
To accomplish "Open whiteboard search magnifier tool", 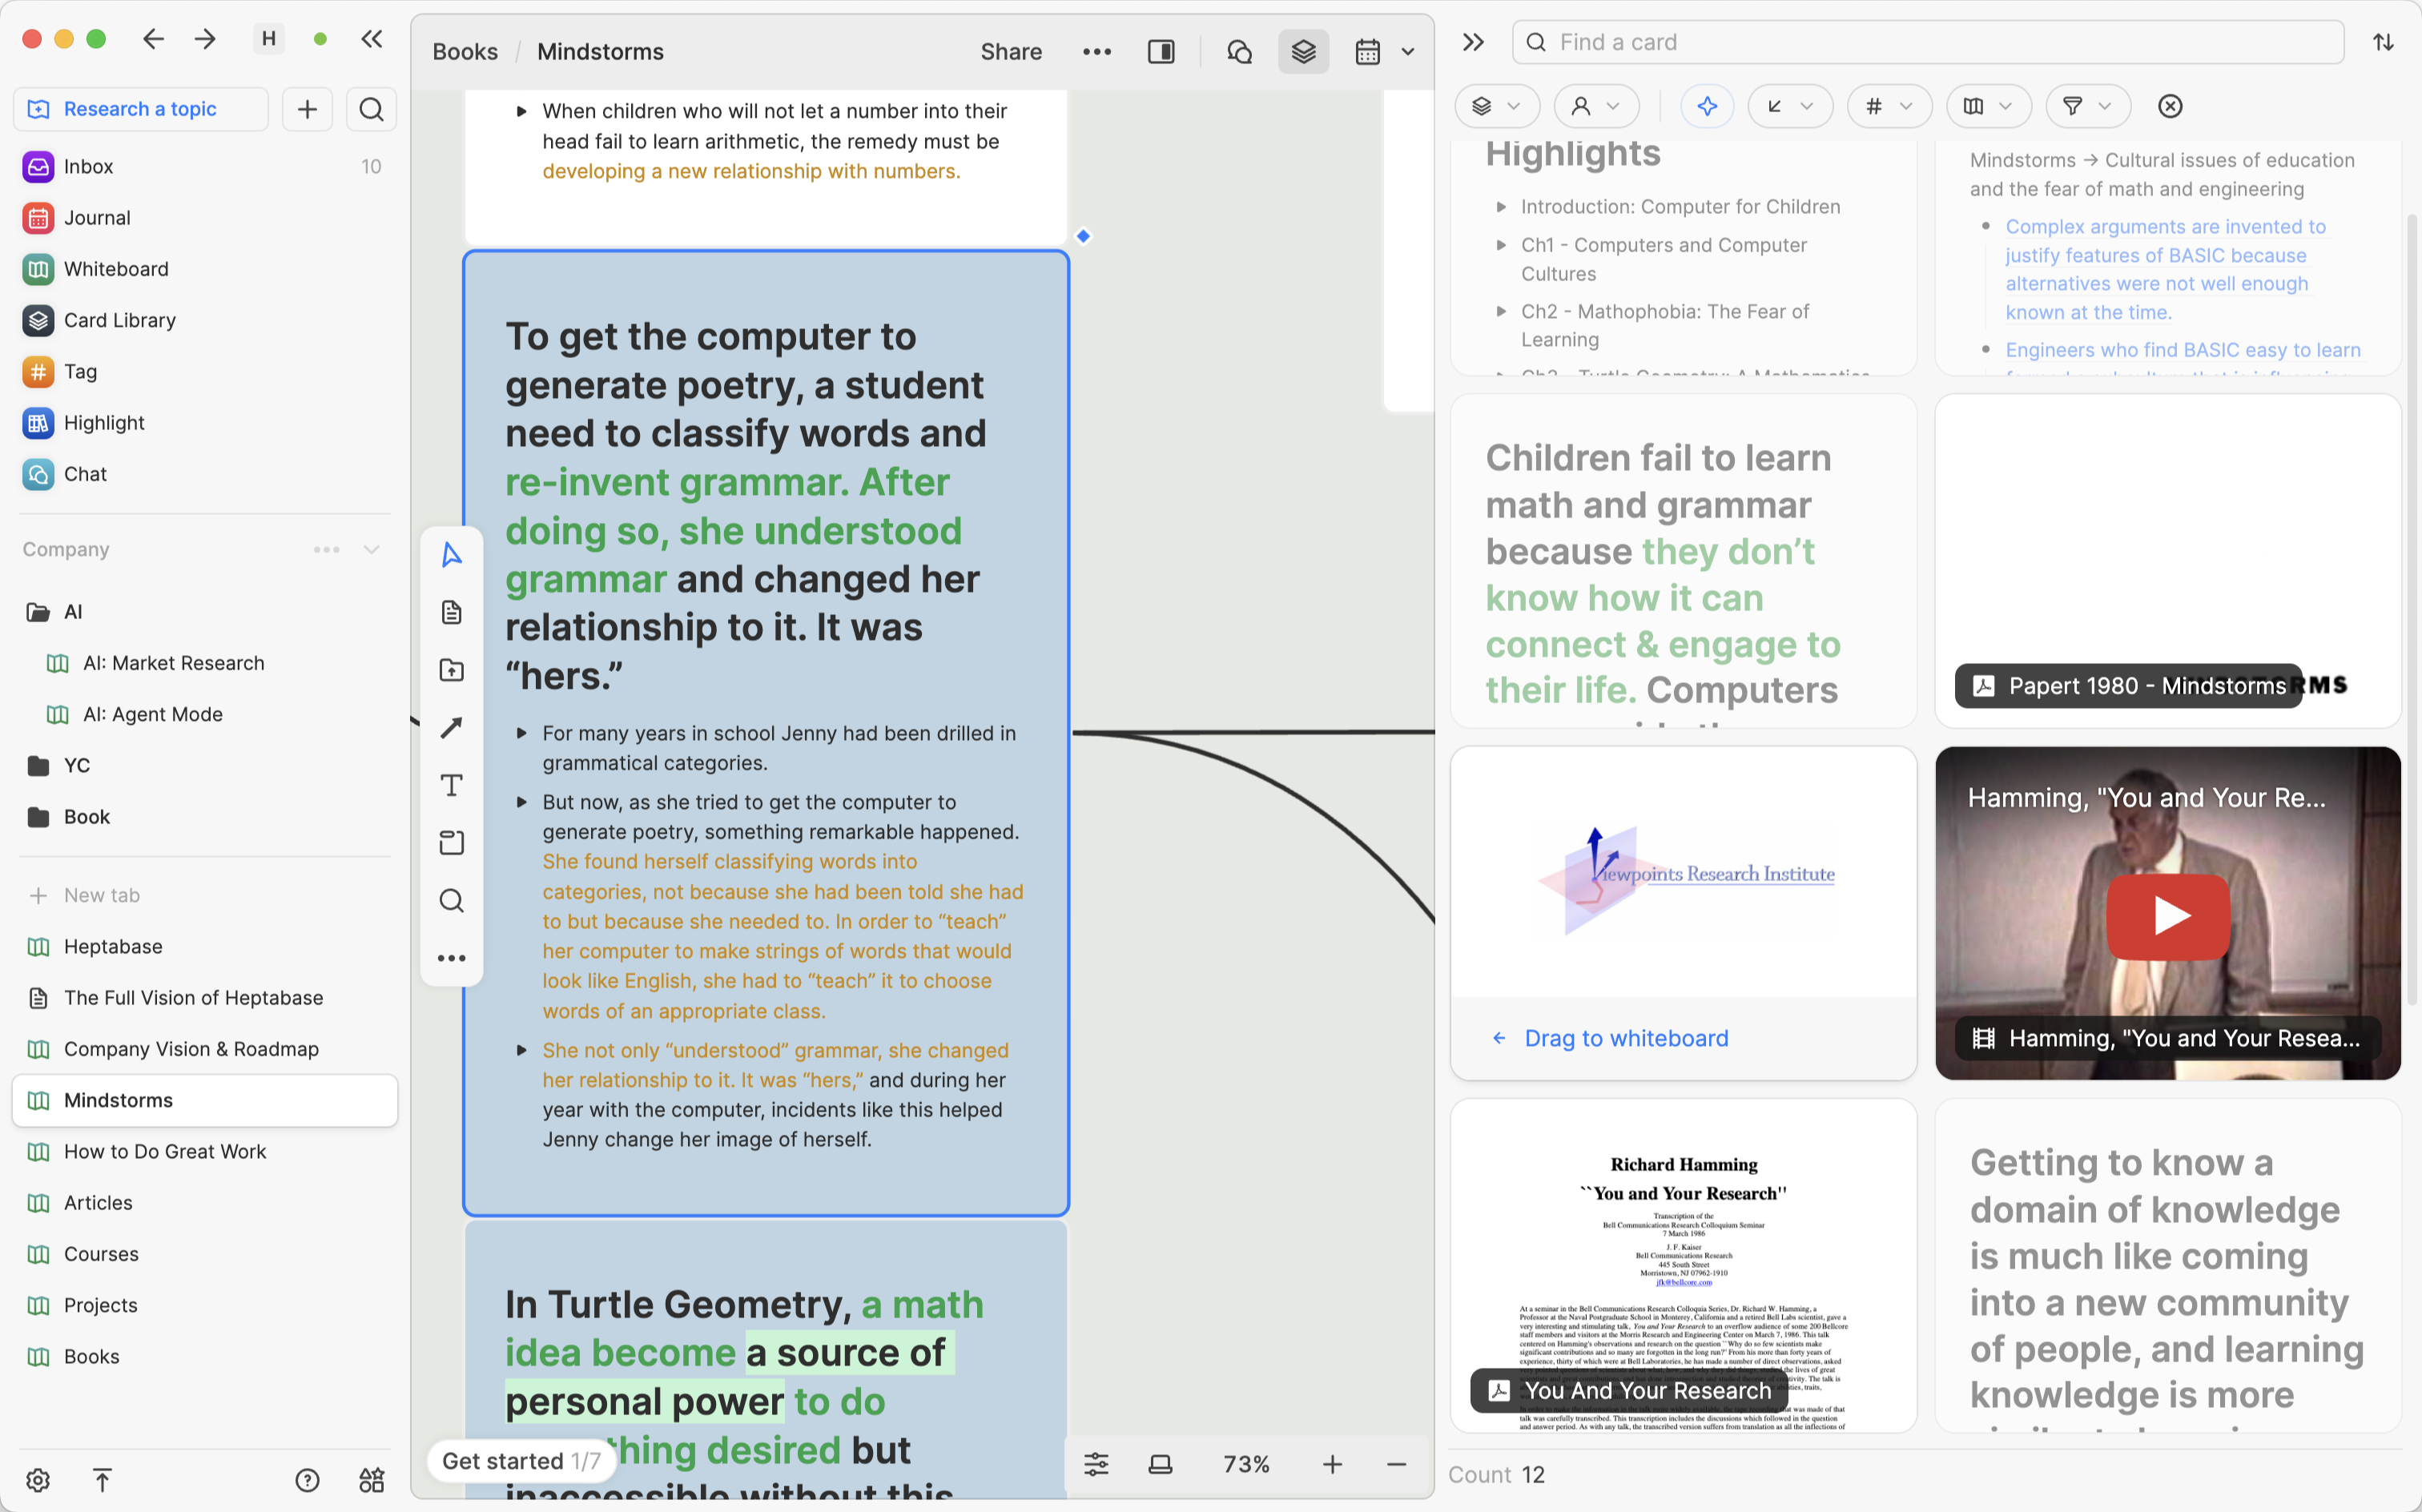I will (x=451, y=900).
